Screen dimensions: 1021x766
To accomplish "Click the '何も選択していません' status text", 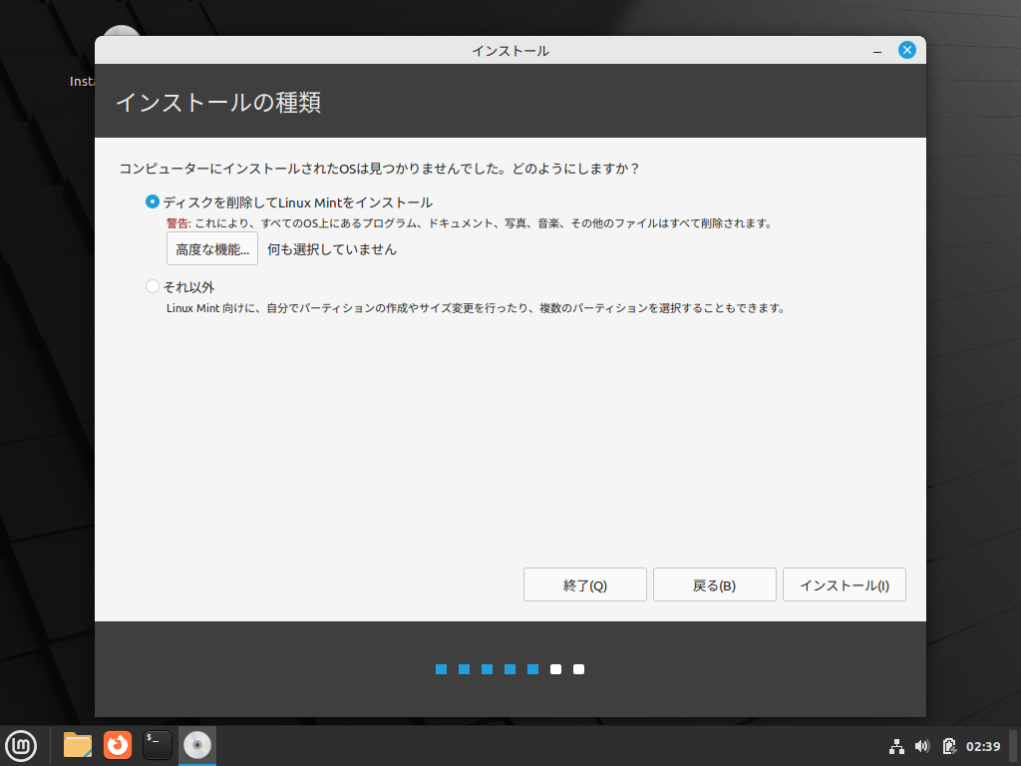I will pyautogui.click(x=331, y=249).
